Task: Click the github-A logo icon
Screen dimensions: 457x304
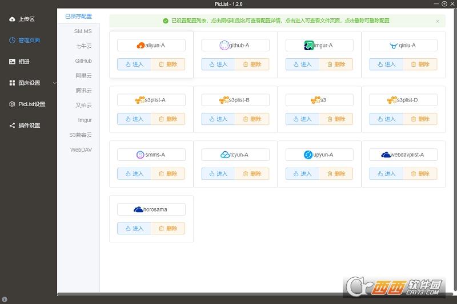Action: tap(224, 46)
